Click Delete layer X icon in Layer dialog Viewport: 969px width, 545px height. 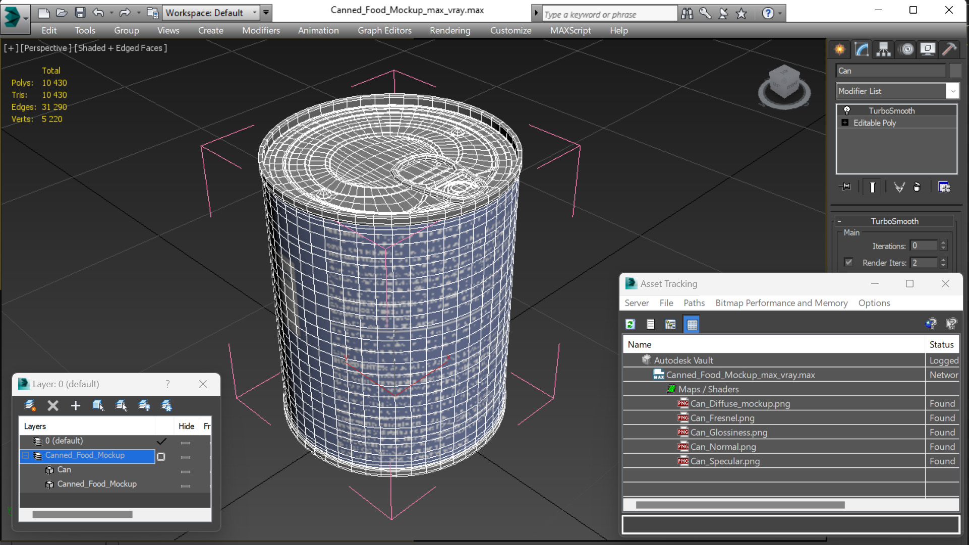53,405
